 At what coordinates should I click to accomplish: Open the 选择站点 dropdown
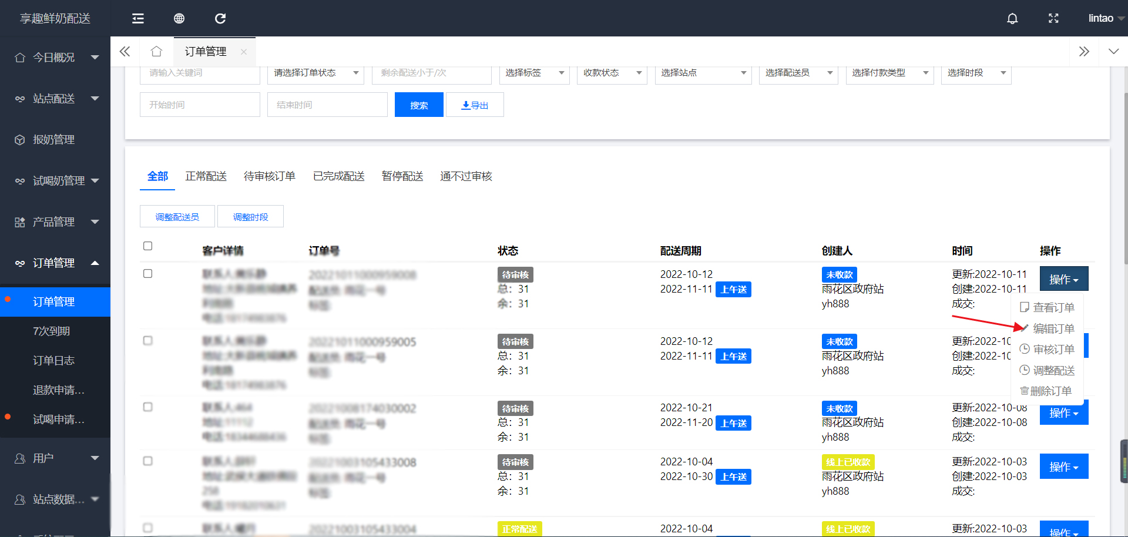coord(703,73)
